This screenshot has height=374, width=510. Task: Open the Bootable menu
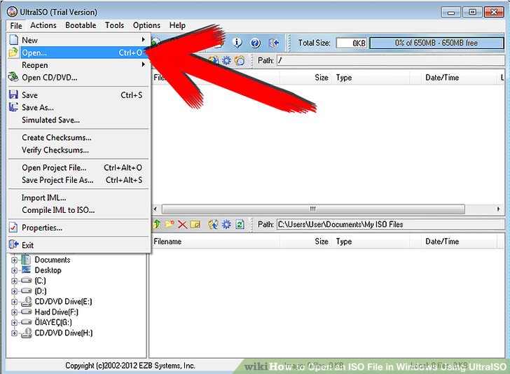tap(81, 25)
